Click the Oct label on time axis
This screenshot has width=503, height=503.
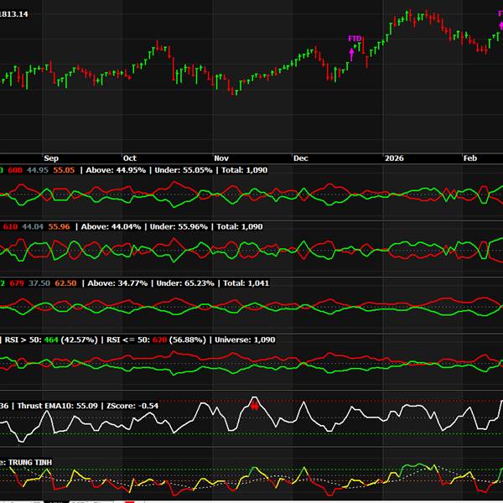coord(130,158)
